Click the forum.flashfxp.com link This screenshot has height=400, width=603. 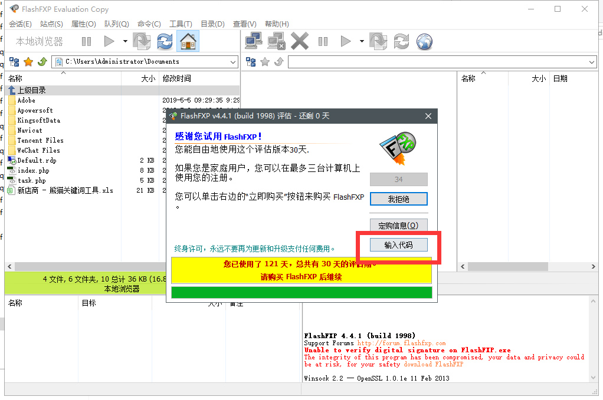point(401,343)
